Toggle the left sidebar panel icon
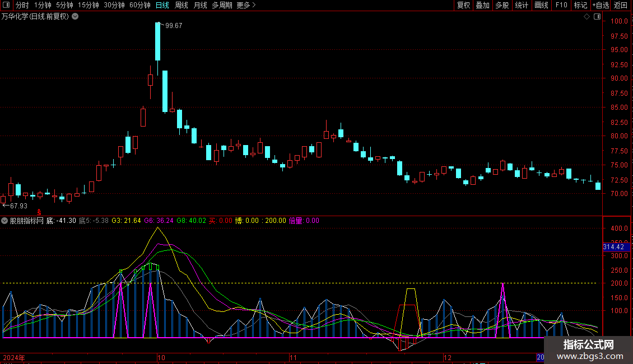The width and height of the screenshot is (633, 364). (7, 6)
